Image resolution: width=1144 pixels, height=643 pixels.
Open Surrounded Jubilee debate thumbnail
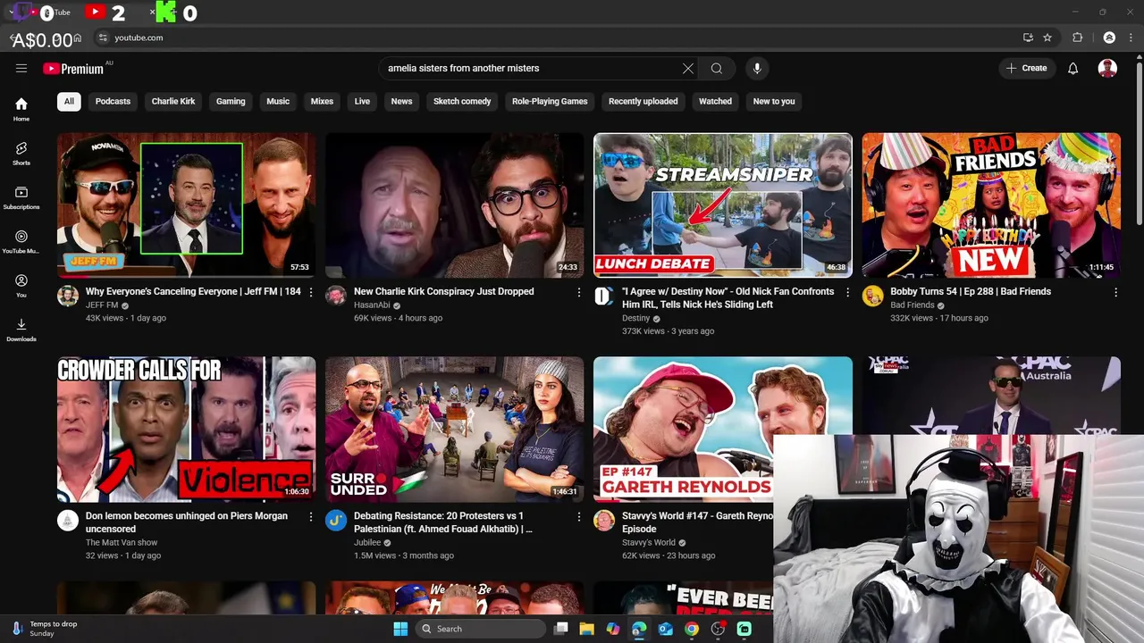[x=454, y=430]
